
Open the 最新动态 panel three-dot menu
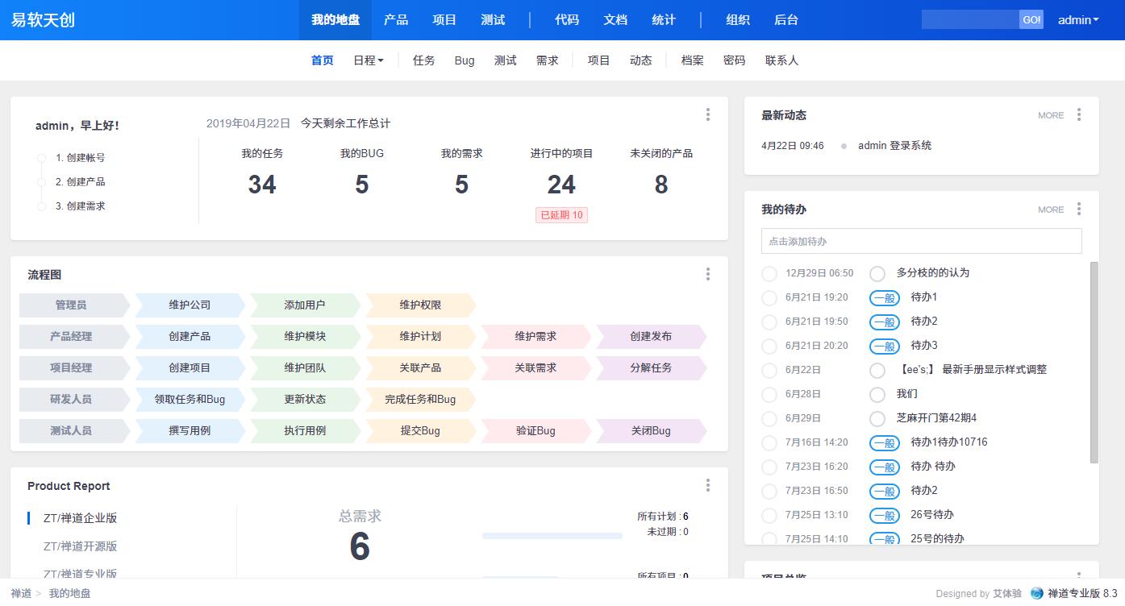tap(1079, 115)
